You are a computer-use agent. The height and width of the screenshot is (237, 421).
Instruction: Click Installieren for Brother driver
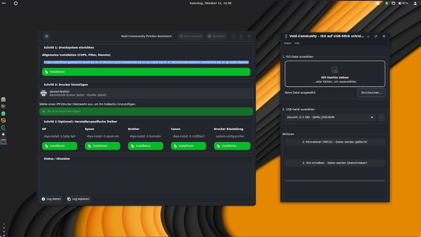[x=145, y=146]
